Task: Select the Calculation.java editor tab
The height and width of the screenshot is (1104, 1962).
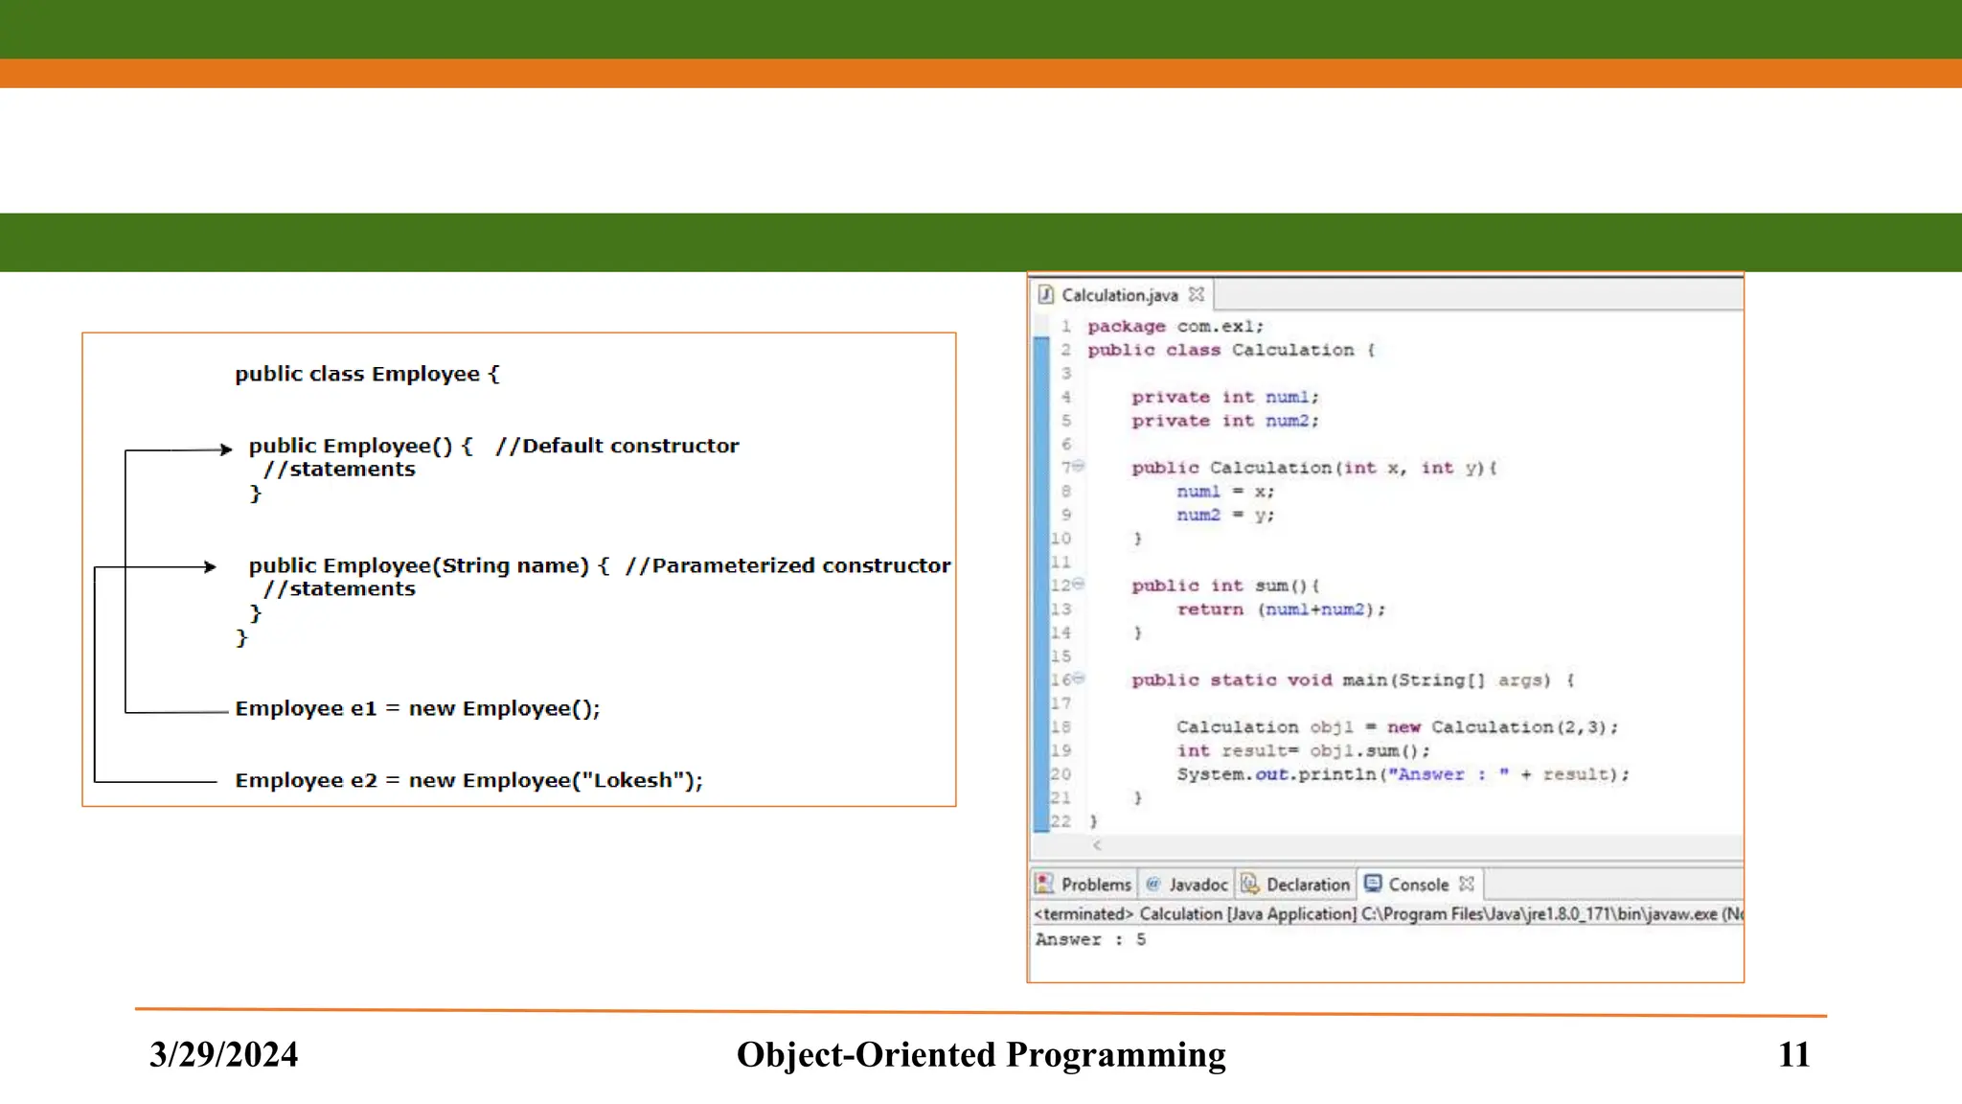Action: [1119, 295]
